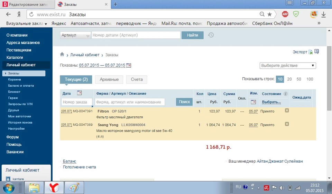Click the Найти search button
332x194 pixels.
(x=193, y=35)
